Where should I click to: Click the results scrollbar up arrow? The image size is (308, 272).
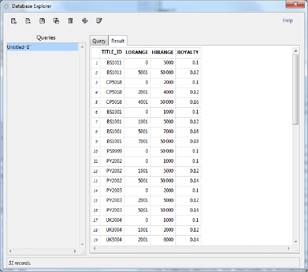pyautogui.click(x=296, y=51)
